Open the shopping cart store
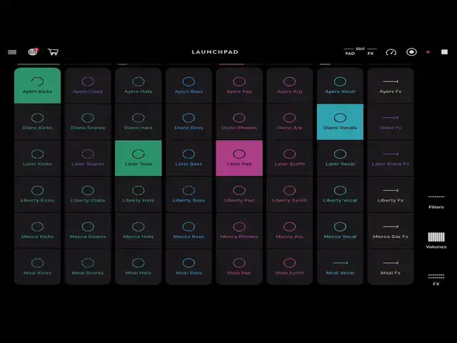The width and height of the screenshot is (457, 343). pyautogui.click(x=53, y=52)
